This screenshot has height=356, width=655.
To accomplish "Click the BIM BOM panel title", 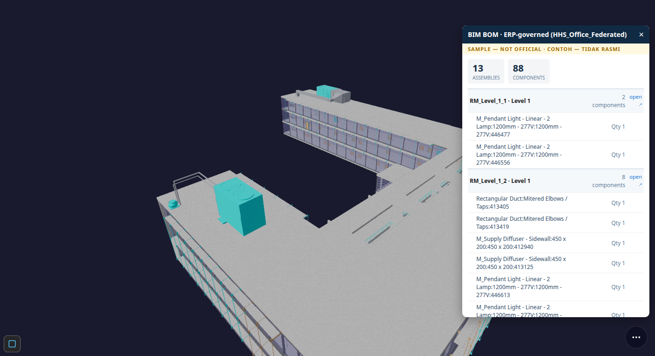I will tap(547, 35).
